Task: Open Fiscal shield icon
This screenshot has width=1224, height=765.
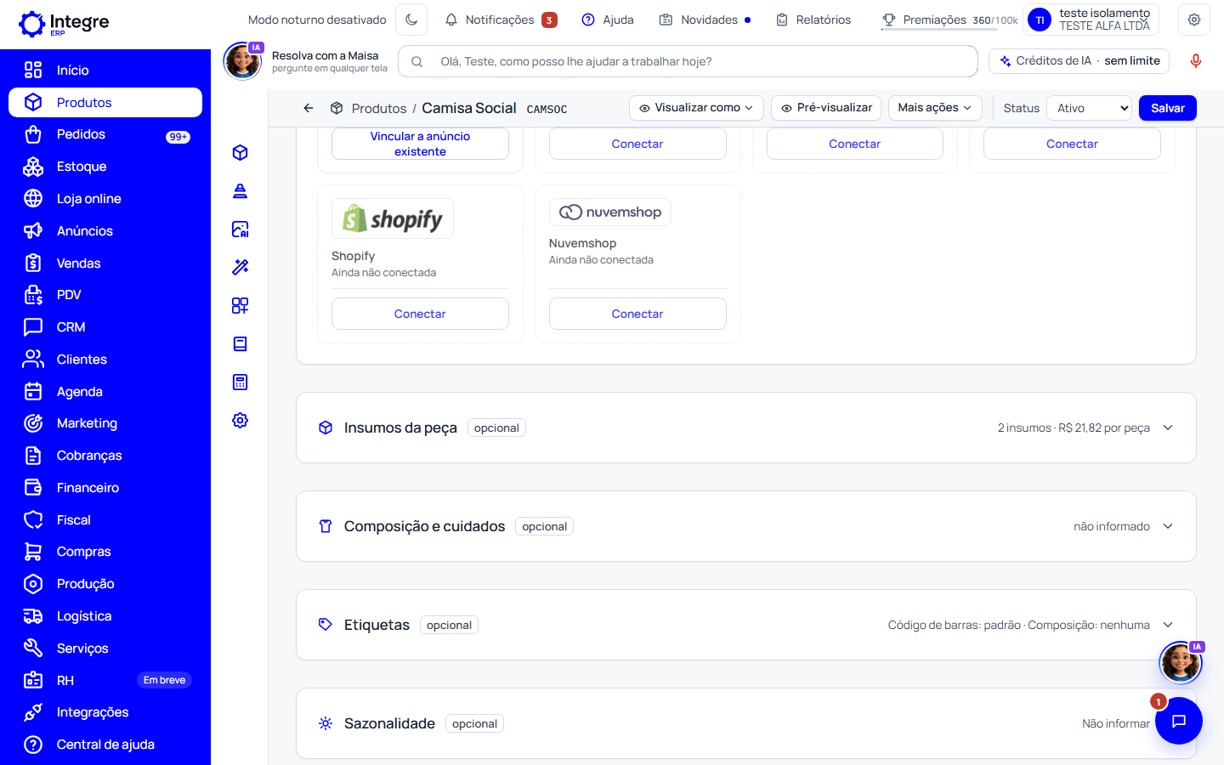Action: (33, 520)
